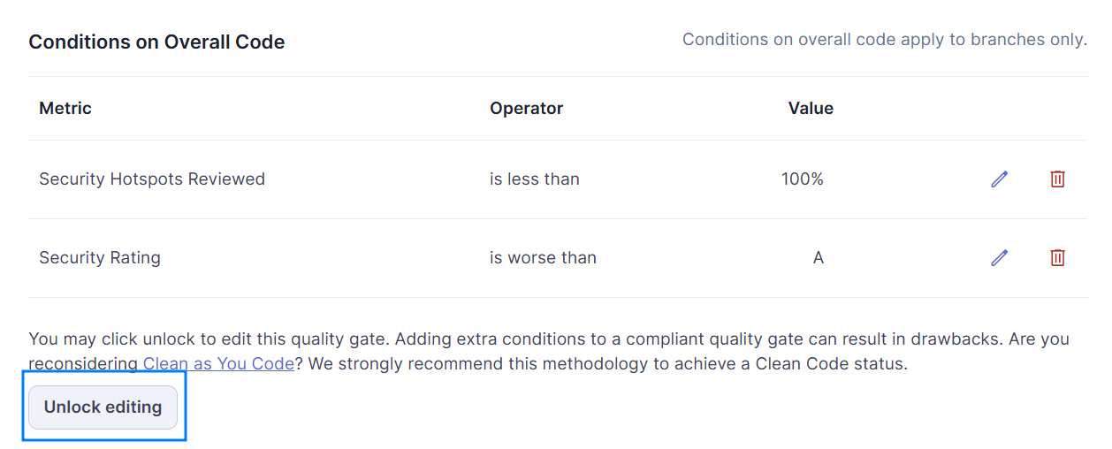1112x449 pixels.
Task: Select the Metric column header
Action: [65, 109]
